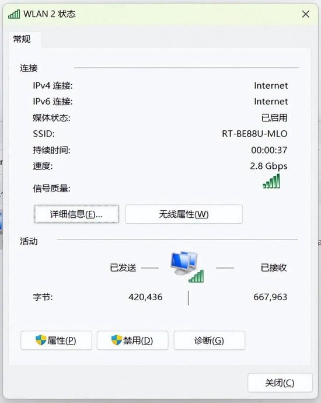This screenshot has height=403, width=321.
Task: Click the duration value 00:00:37
Action: (269, 150)
